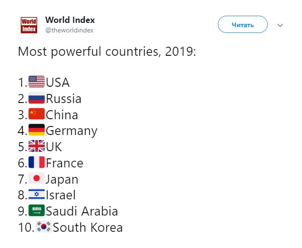Click the tweet heading 'Most powerful countries, 2019:'

[107, 52]
